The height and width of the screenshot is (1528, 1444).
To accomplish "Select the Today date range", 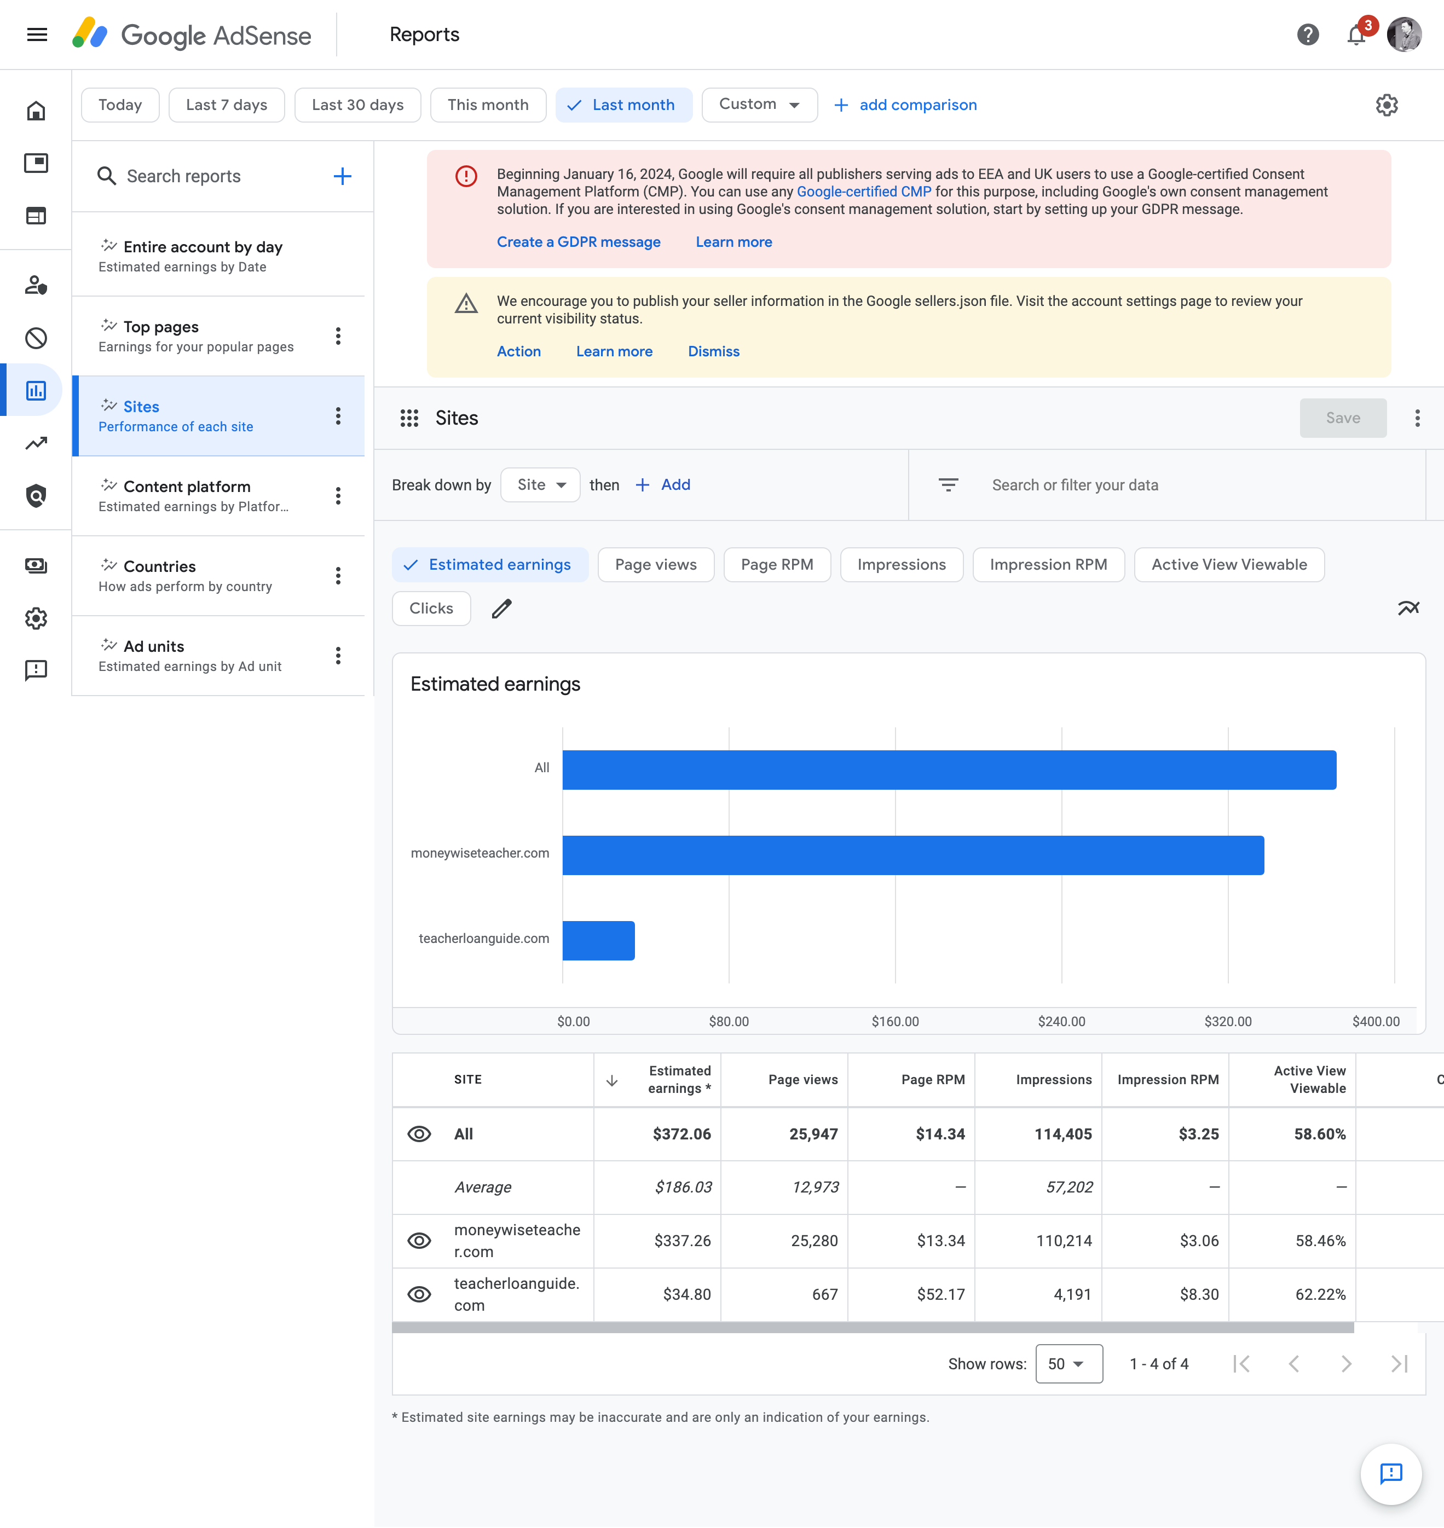I will pos(120,105).
